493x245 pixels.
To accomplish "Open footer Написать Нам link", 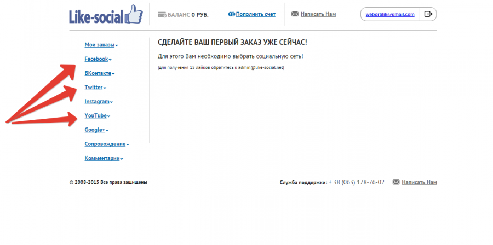I will tap(419, 182).
